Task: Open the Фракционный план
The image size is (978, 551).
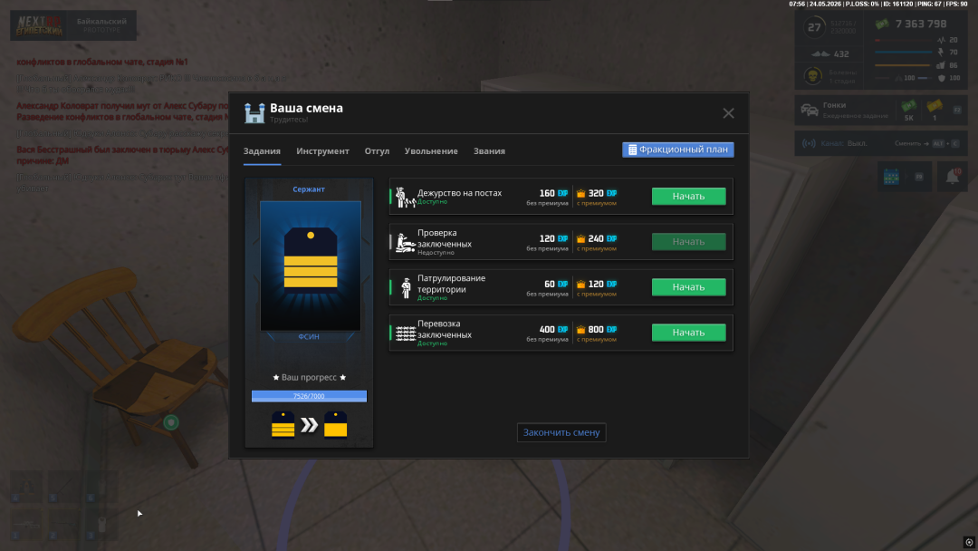Action: click(x=678, y=150)
